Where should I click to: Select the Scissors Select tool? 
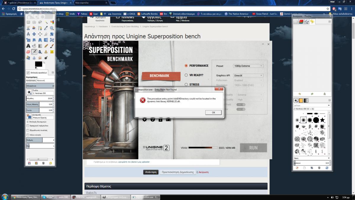tap(28, 28)
